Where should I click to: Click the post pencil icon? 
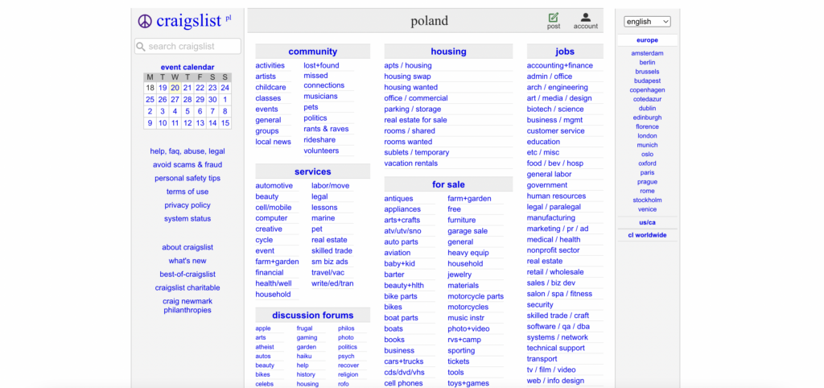(x=554, y=18)
